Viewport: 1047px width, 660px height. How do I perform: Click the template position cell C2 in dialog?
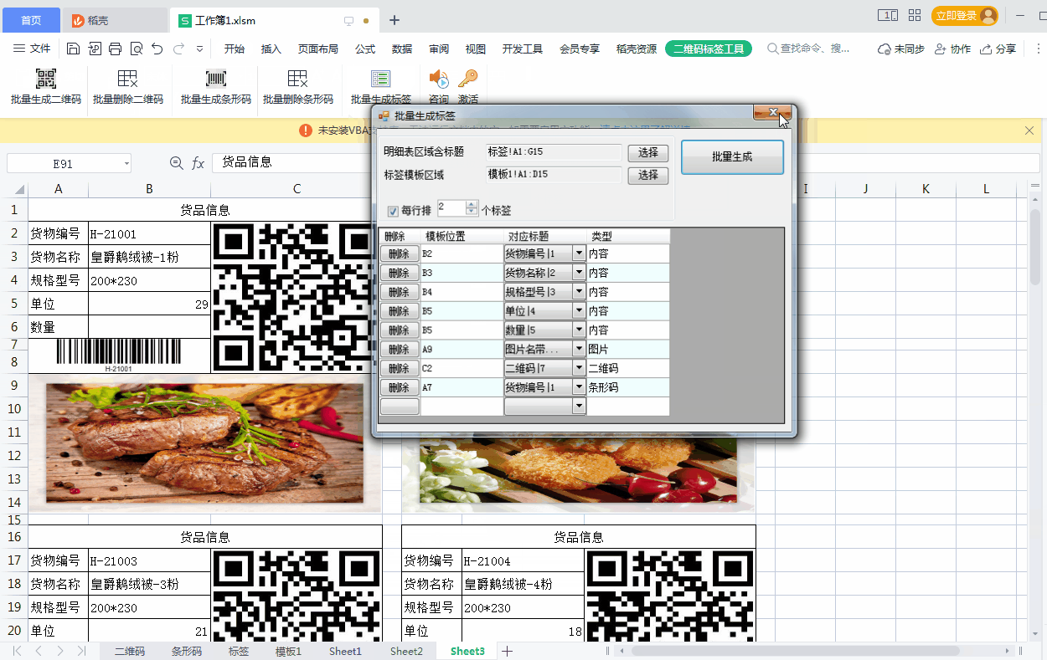462,368
